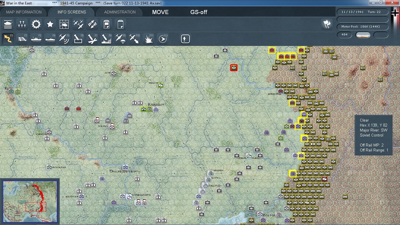The image size is (400, 225).
Task: Open the production gear icon
Action: pos(36,24)
